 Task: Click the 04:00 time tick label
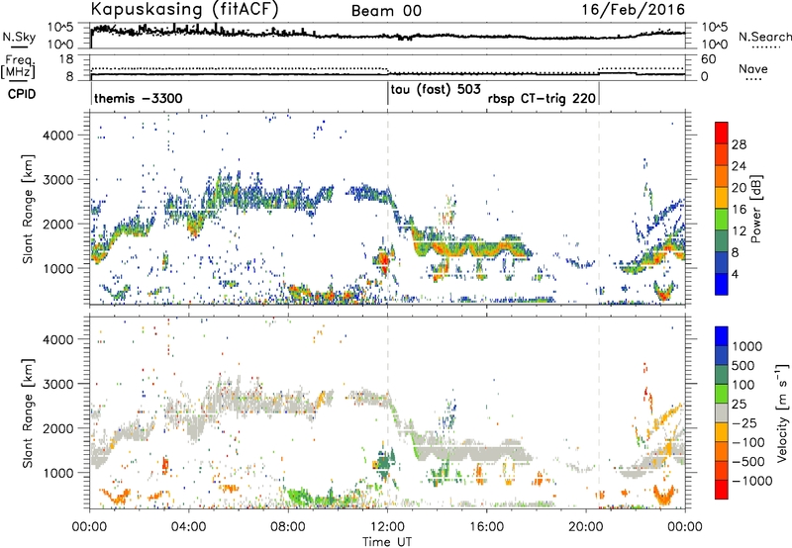coord(189,527)
